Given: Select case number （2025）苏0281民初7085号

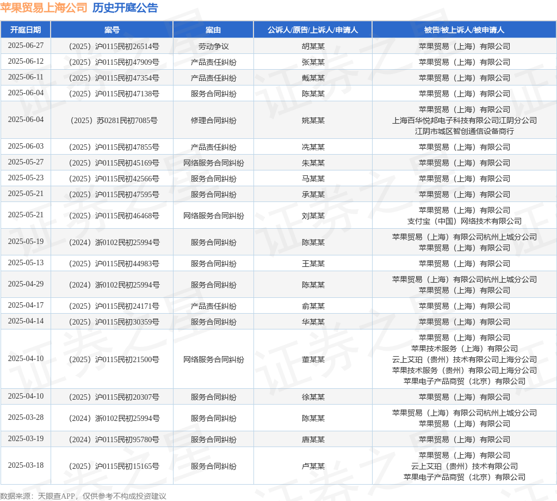Looking at the screenshot, I should point(114,120).
